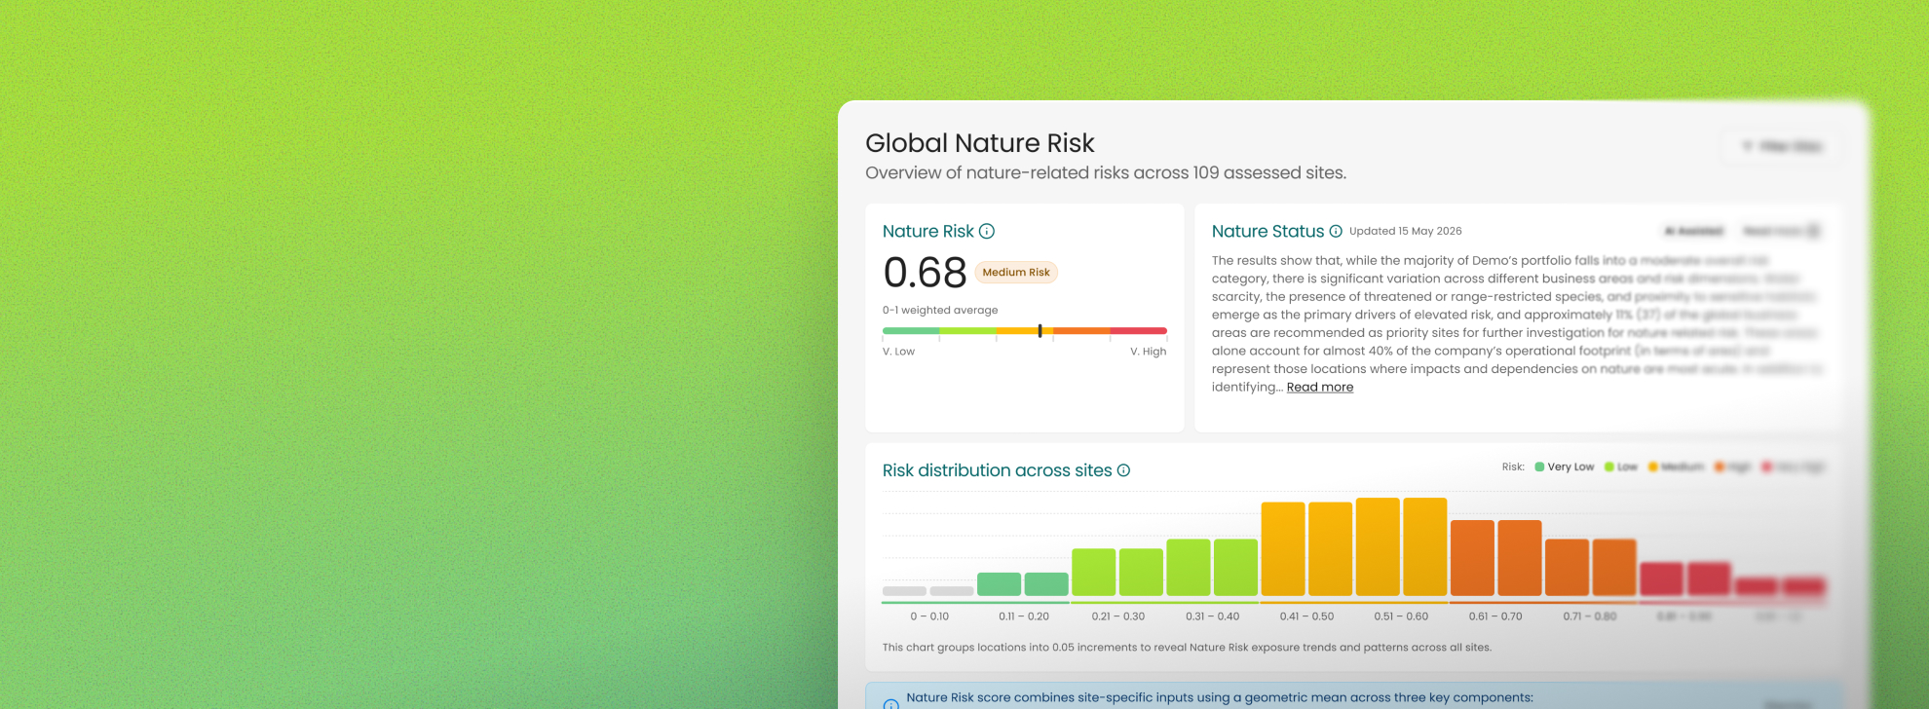Image resolution: width=1929 pixels, height=709 pixels.
Task: Click the right lime bar above 0.31 – 0.40
Action: pos(1235,568)
